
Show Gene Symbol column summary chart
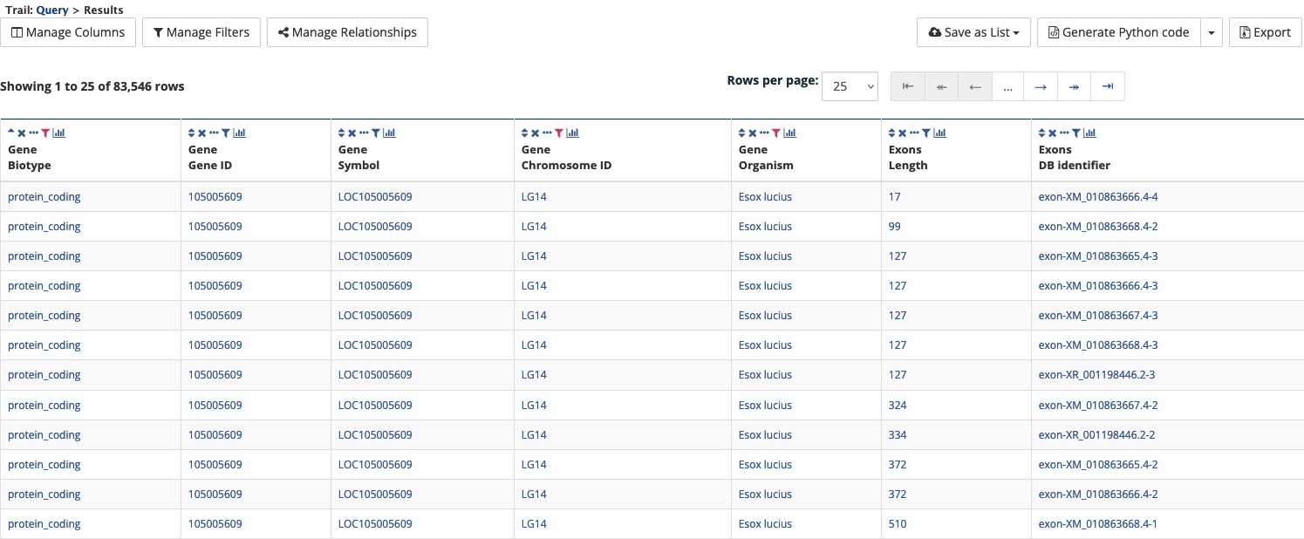click(390, 133)
